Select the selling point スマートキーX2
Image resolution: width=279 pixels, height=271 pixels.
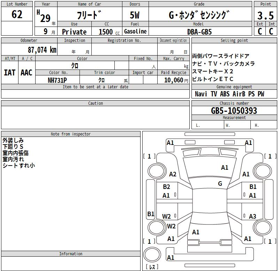point(213,71)
